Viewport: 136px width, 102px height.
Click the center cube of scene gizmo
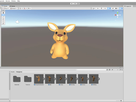click(118, 15)
